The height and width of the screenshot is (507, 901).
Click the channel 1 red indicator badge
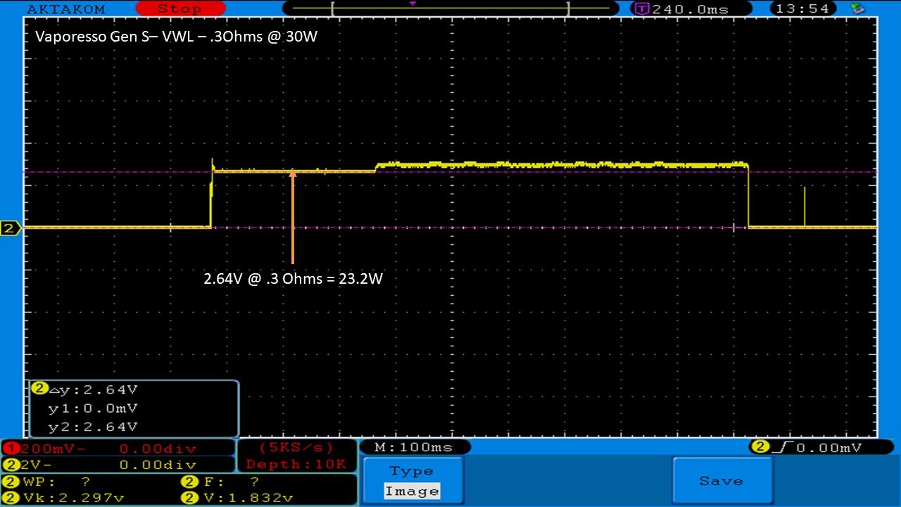[x=11, y=449]
